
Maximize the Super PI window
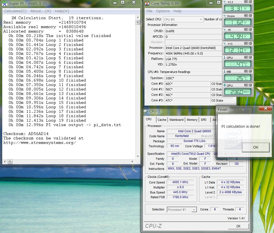tap(123, 3)
